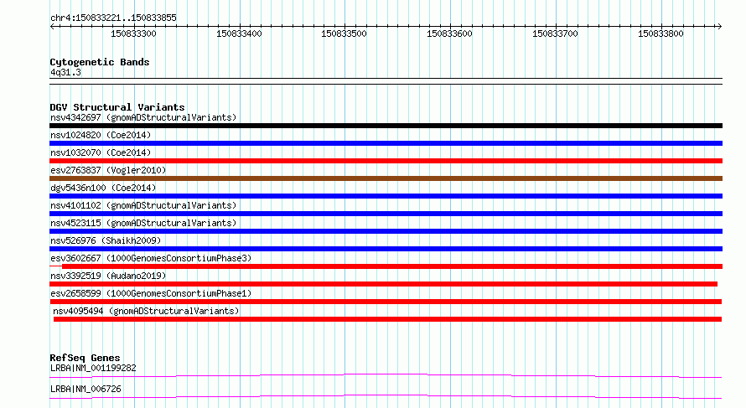Click ruler position 150833400
Viewport: 746px width, 408px height.
[x=239, y=34]
